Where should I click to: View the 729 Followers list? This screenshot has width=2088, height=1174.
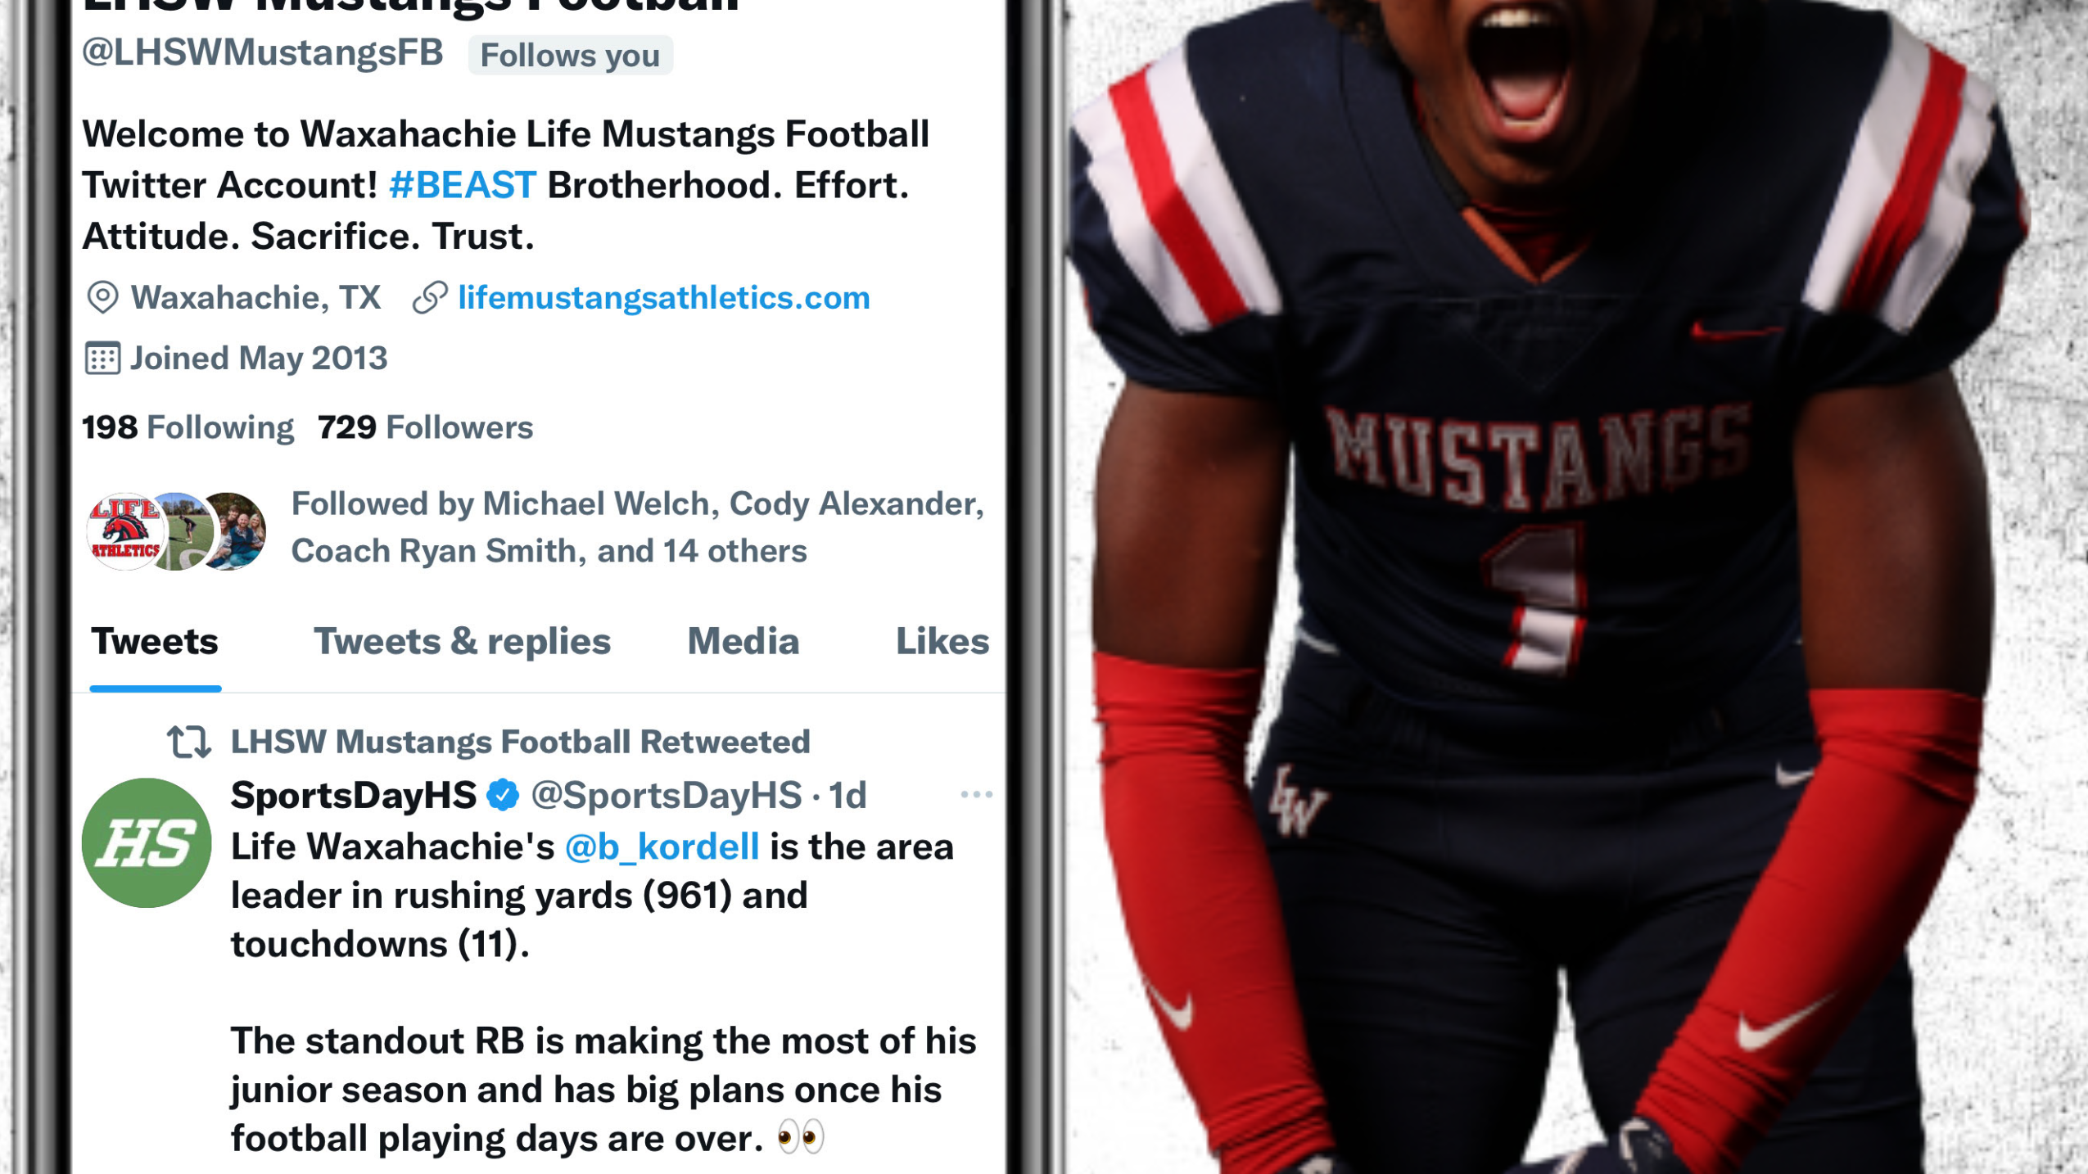coord(425,427)
